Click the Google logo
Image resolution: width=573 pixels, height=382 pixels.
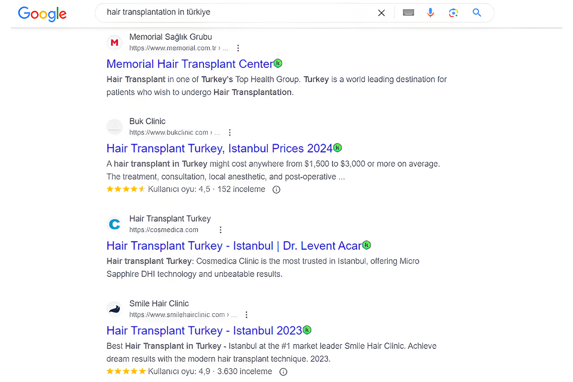tap(42, 13)
